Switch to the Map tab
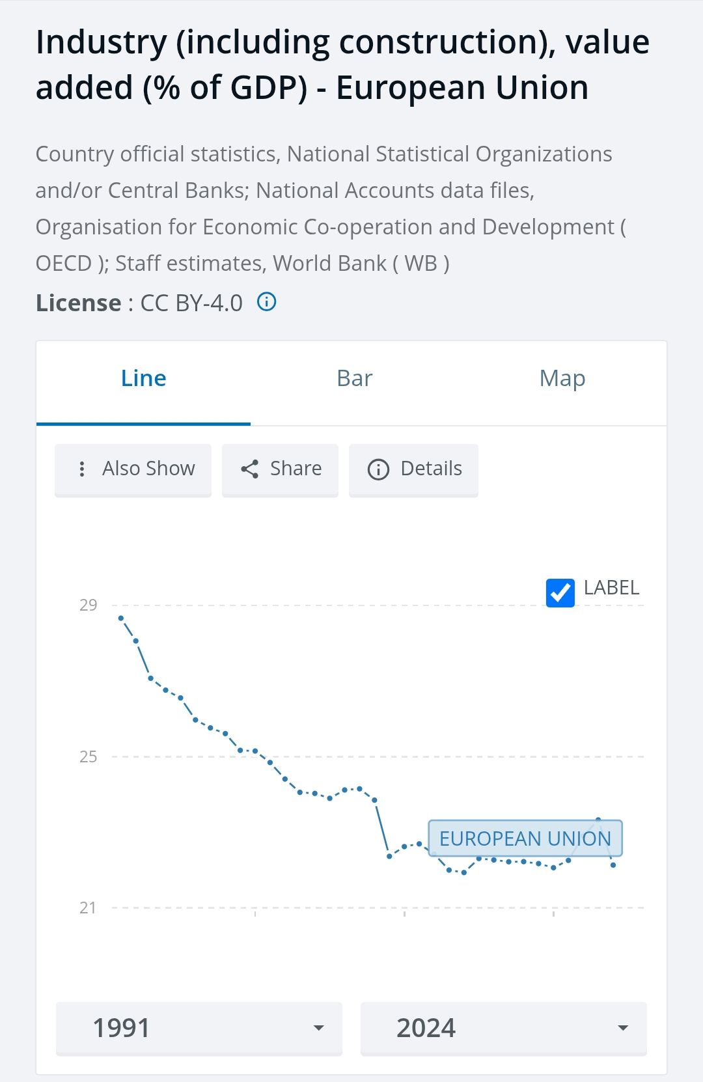 pos(562,378)
